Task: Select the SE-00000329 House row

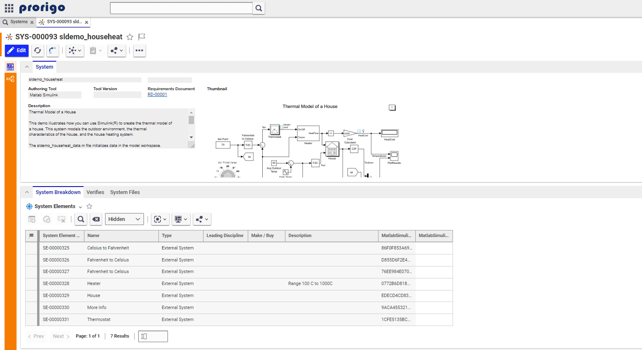Action: tap(239, 296)
